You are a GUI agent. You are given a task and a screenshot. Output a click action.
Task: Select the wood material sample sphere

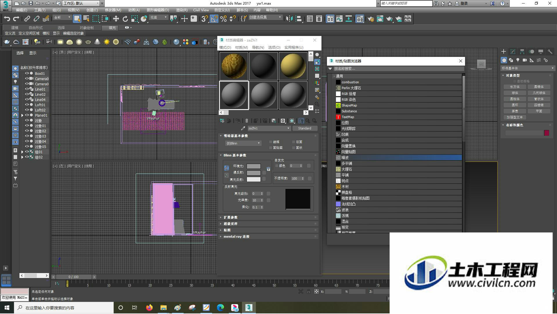(x=234, y=66)
